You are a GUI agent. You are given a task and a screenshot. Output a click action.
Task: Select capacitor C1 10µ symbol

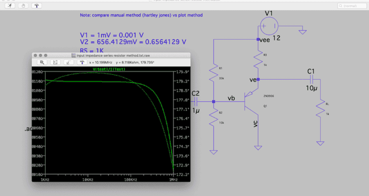pos(311,80)
